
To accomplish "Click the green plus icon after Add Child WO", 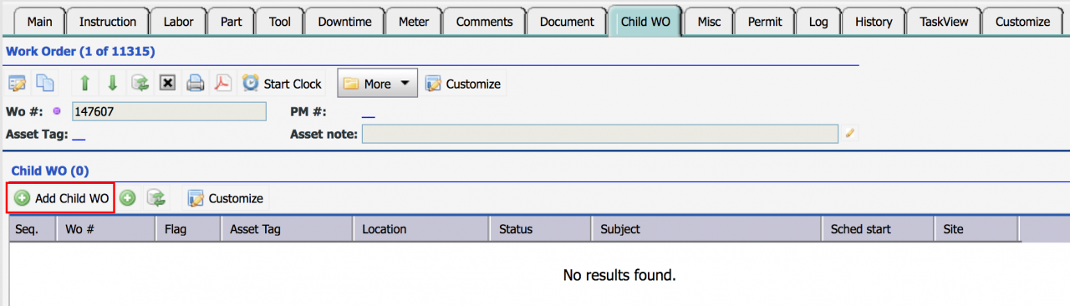I will [127, 198].
